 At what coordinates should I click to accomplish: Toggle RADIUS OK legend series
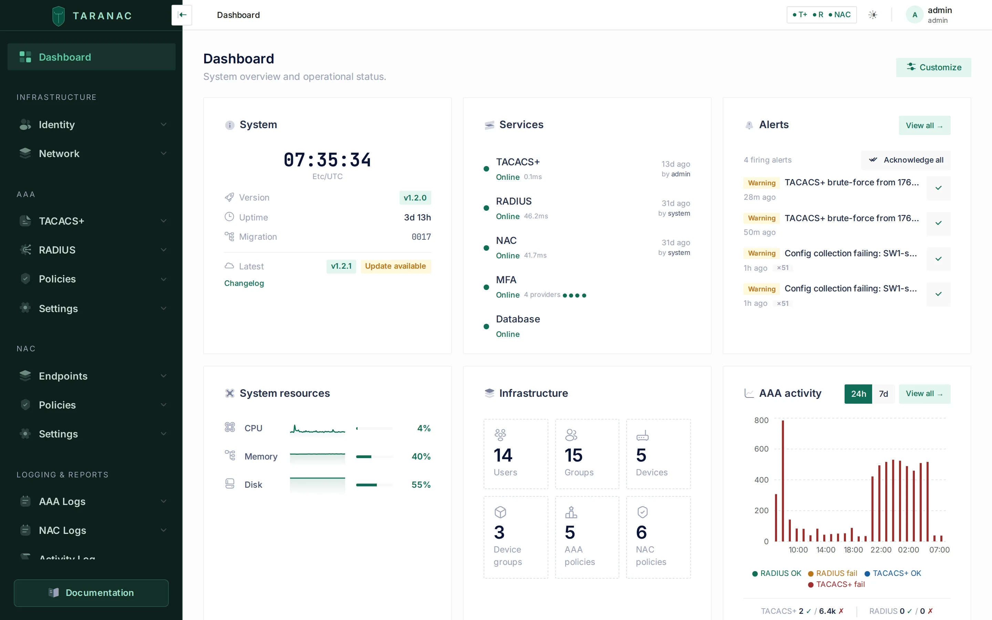coord(776,573)
